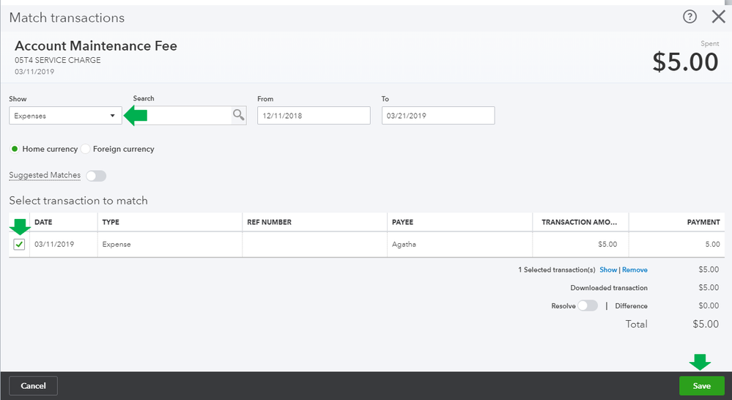Sort by the PAYEE column header
The height and width of the screenshot is (400, 732).
click(404, 222)
